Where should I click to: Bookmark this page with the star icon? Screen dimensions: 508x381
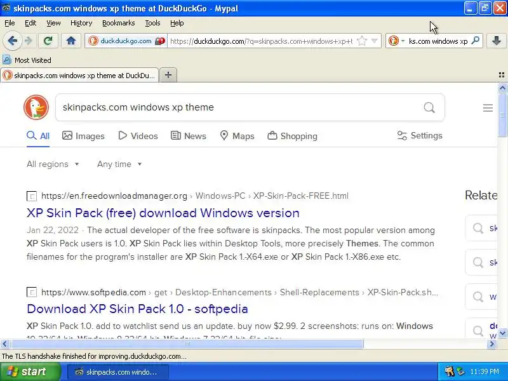pyautogui.click(x=361, y=41)
